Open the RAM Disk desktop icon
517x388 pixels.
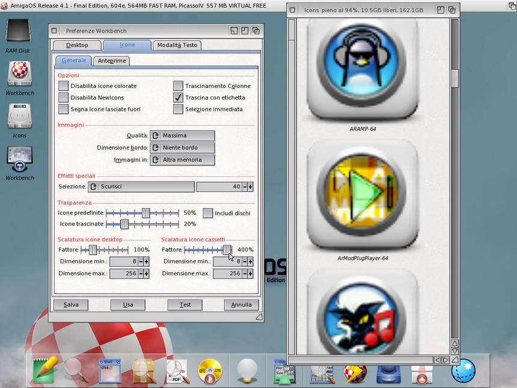[17, 32]
